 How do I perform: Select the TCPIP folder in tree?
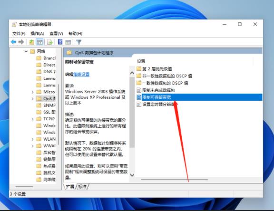click(46, 119)
